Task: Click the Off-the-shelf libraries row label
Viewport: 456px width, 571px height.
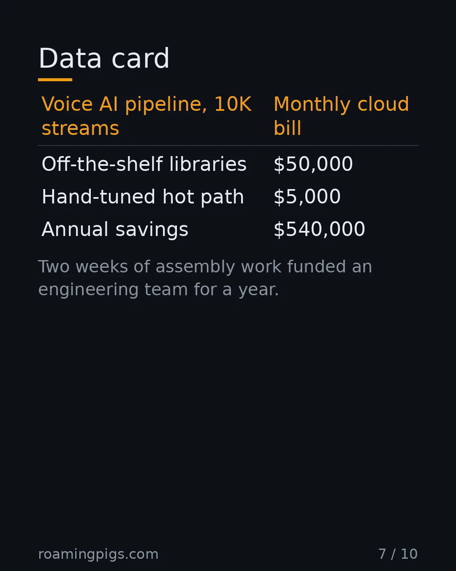Action: 144,164
